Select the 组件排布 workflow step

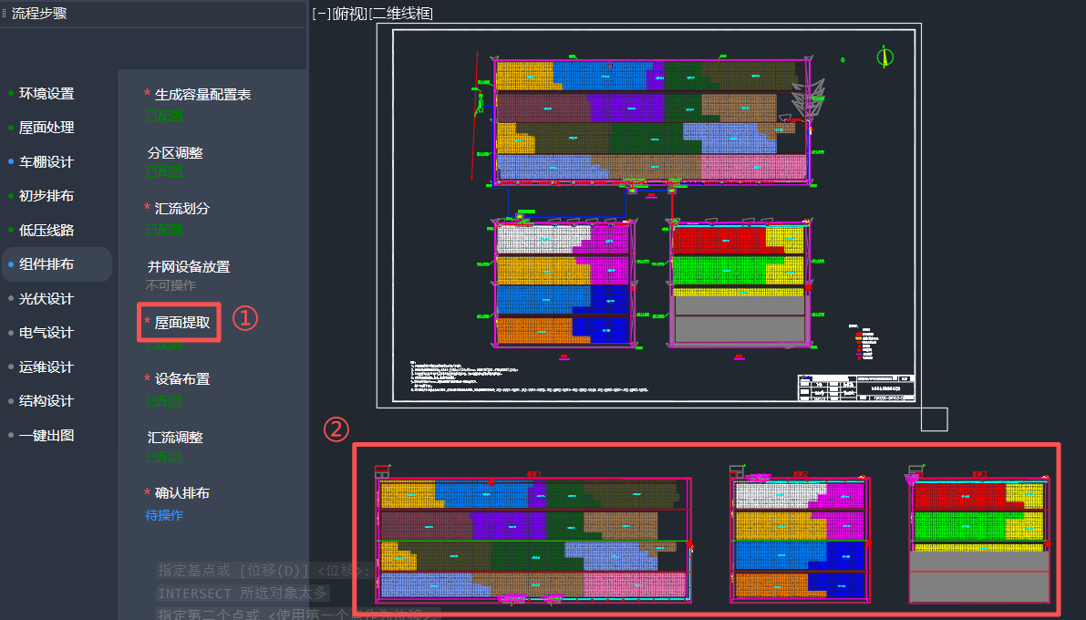(x=47, y=264)
